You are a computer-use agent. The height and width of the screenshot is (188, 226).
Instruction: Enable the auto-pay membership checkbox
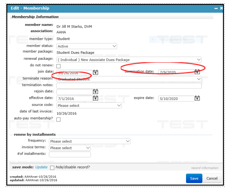59,120
